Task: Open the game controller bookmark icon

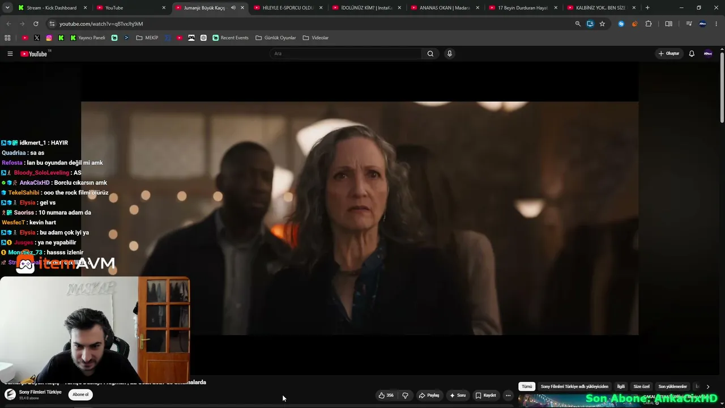Action: [x=191, y=38]
